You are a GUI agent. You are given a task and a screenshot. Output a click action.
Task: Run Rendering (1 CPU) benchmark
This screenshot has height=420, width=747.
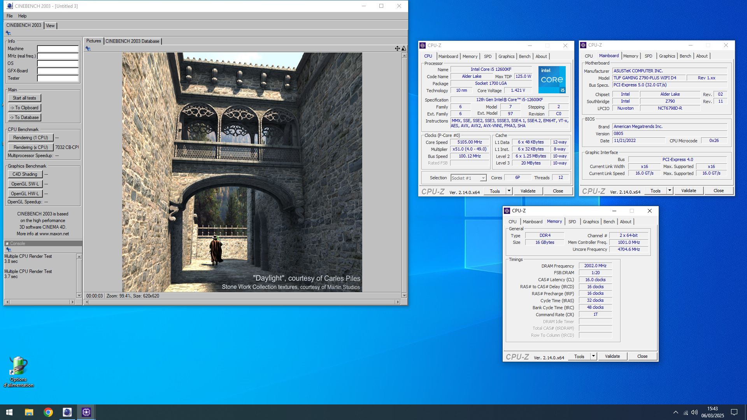coord(30,138)
